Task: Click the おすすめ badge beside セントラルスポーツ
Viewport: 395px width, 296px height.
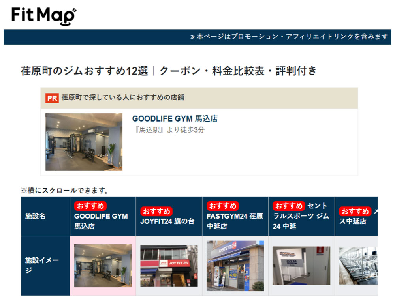Action: click(x=289, y=206)
